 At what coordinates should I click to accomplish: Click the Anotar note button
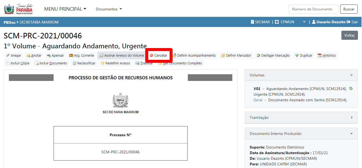(x=34, y=56)
